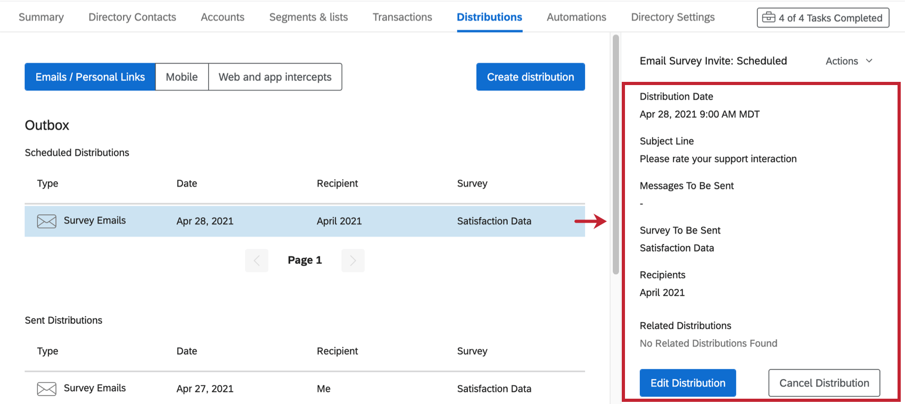Expand the Actions dropdown
This screenshot has height=404, width=905.
tap(849, 61)
